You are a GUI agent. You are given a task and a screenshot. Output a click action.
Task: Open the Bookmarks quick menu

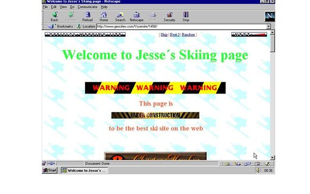(x=61, y=26)
